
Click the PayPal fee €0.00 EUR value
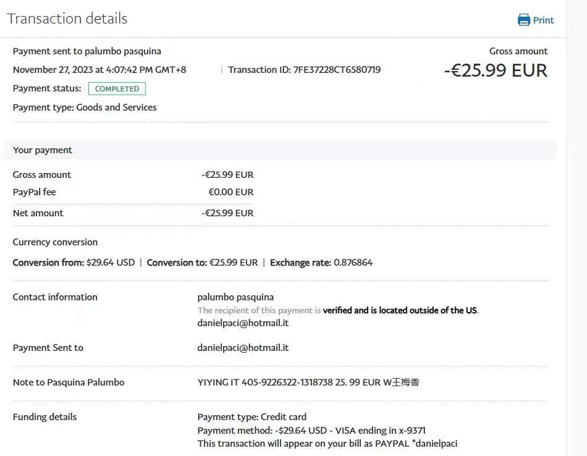(230, 192)
